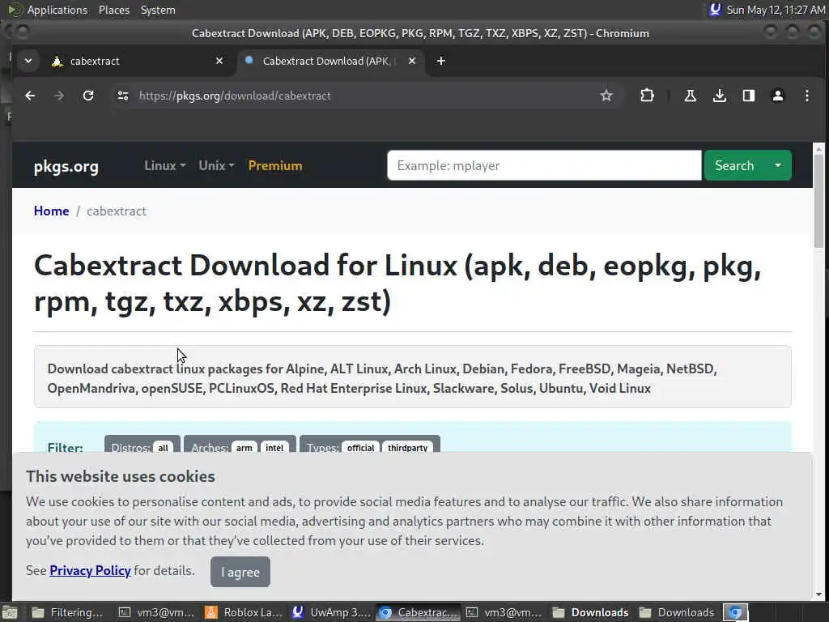829x622 pixels.
Task: Click the show desktop taskbar icon
Action: click(10, 612)
